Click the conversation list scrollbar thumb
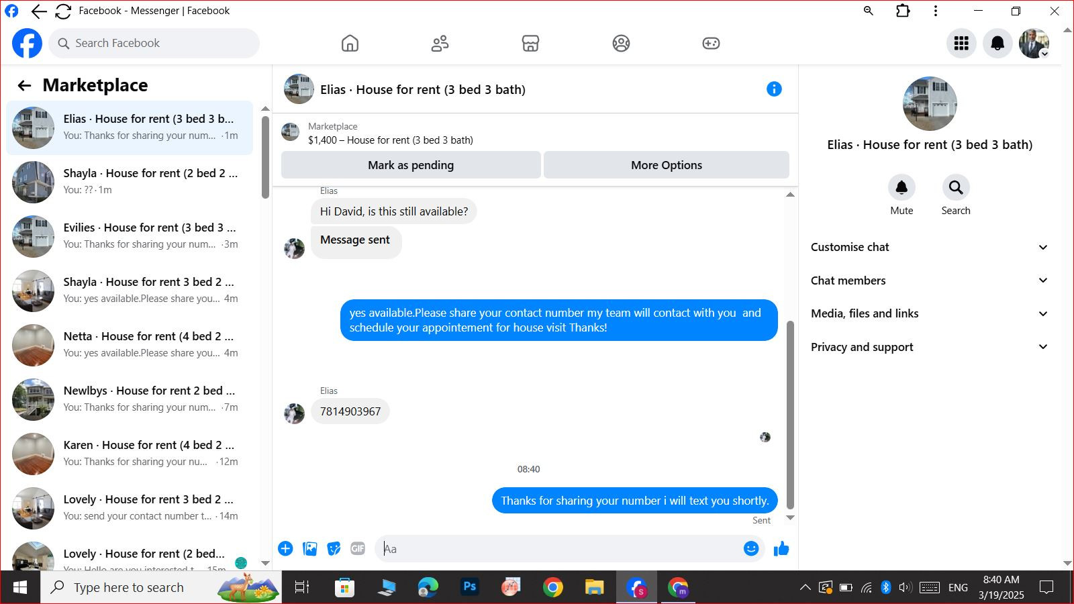The width and height of the screenshot is (1074, 604). (x=265, y=157)
